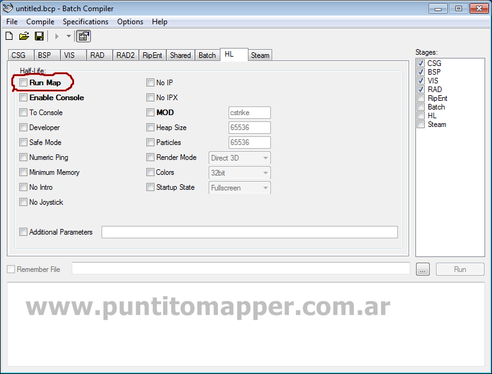The width and height of the screenshot is (492, 374).
Task: Open the Startup State Fullscreen dropdown
Action: pyautogui.click(x=239, y=187)
